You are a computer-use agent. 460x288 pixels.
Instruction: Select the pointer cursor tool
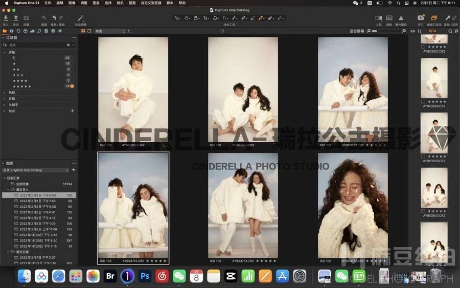coord(177,18)
